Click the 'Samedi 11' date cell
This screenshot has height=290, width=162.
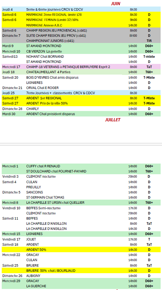click(10, 219)
